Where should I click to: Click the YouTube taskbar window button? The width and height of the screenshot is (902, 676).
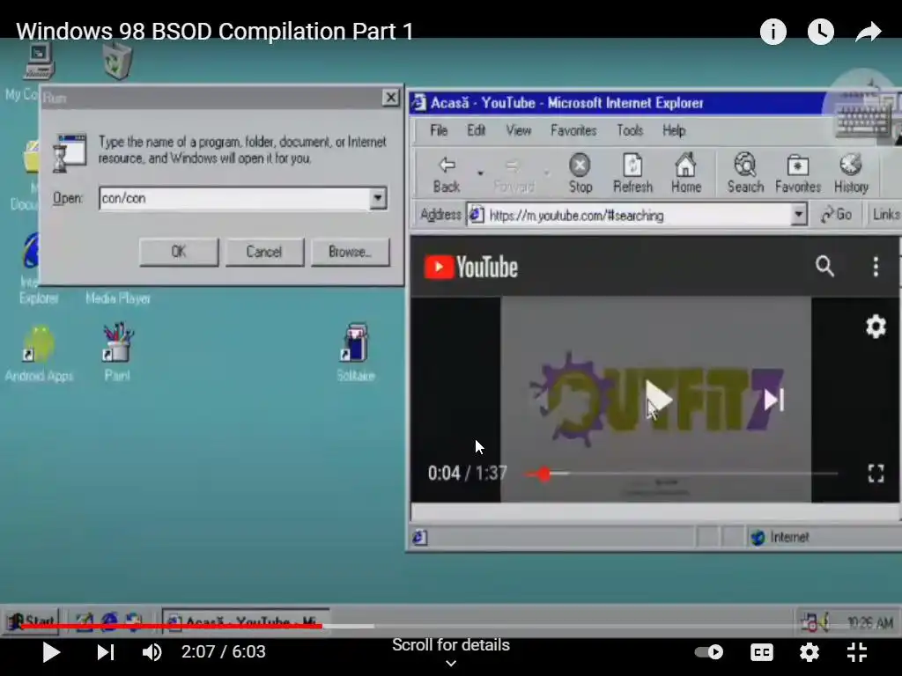pos(246,621)
